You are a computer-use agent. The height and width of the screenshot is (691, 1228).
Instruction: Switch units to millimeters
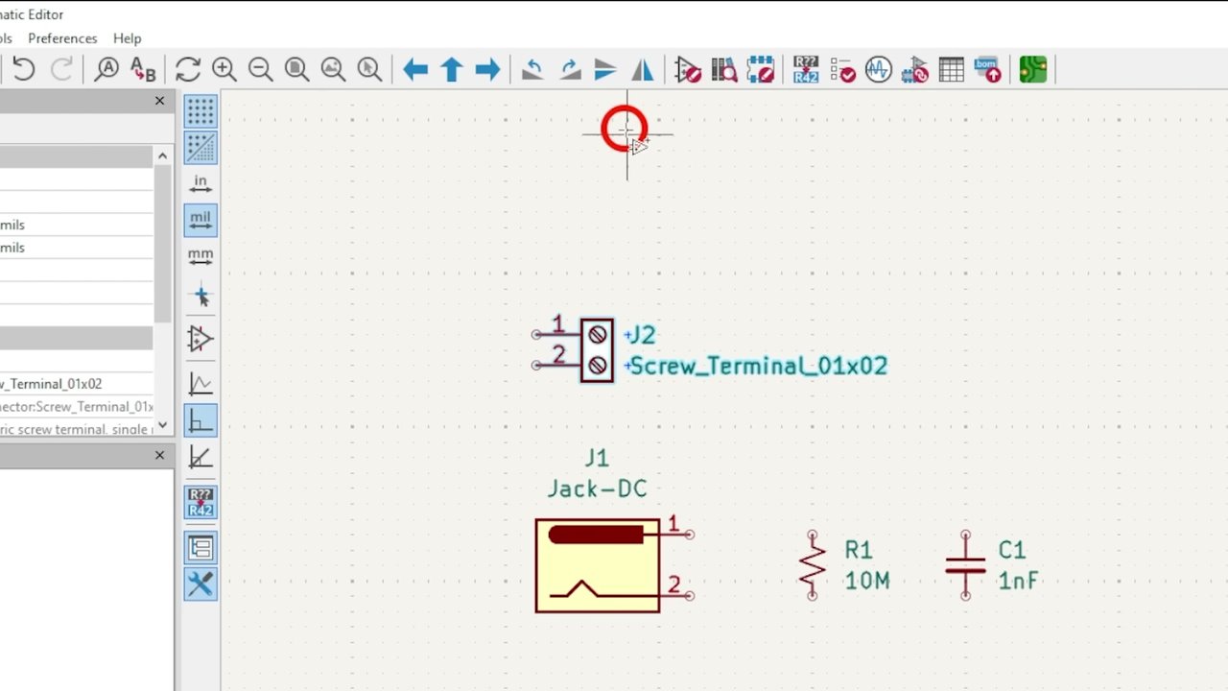point(201,257)
